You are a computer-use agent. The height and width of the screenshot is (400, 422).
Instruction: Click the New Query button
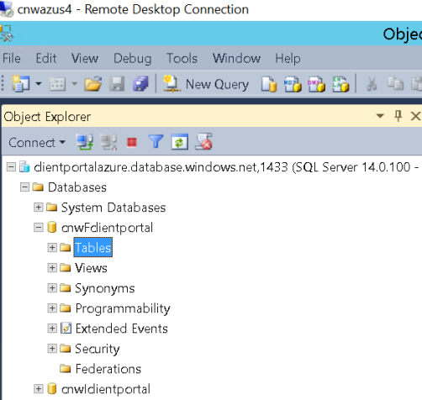click(206, 84)
